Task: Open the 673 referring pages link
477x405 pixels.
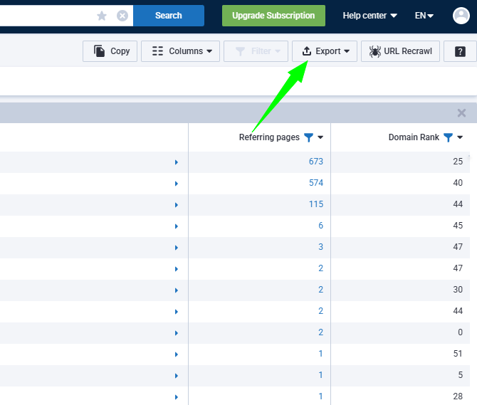Action: coord(315,162)
